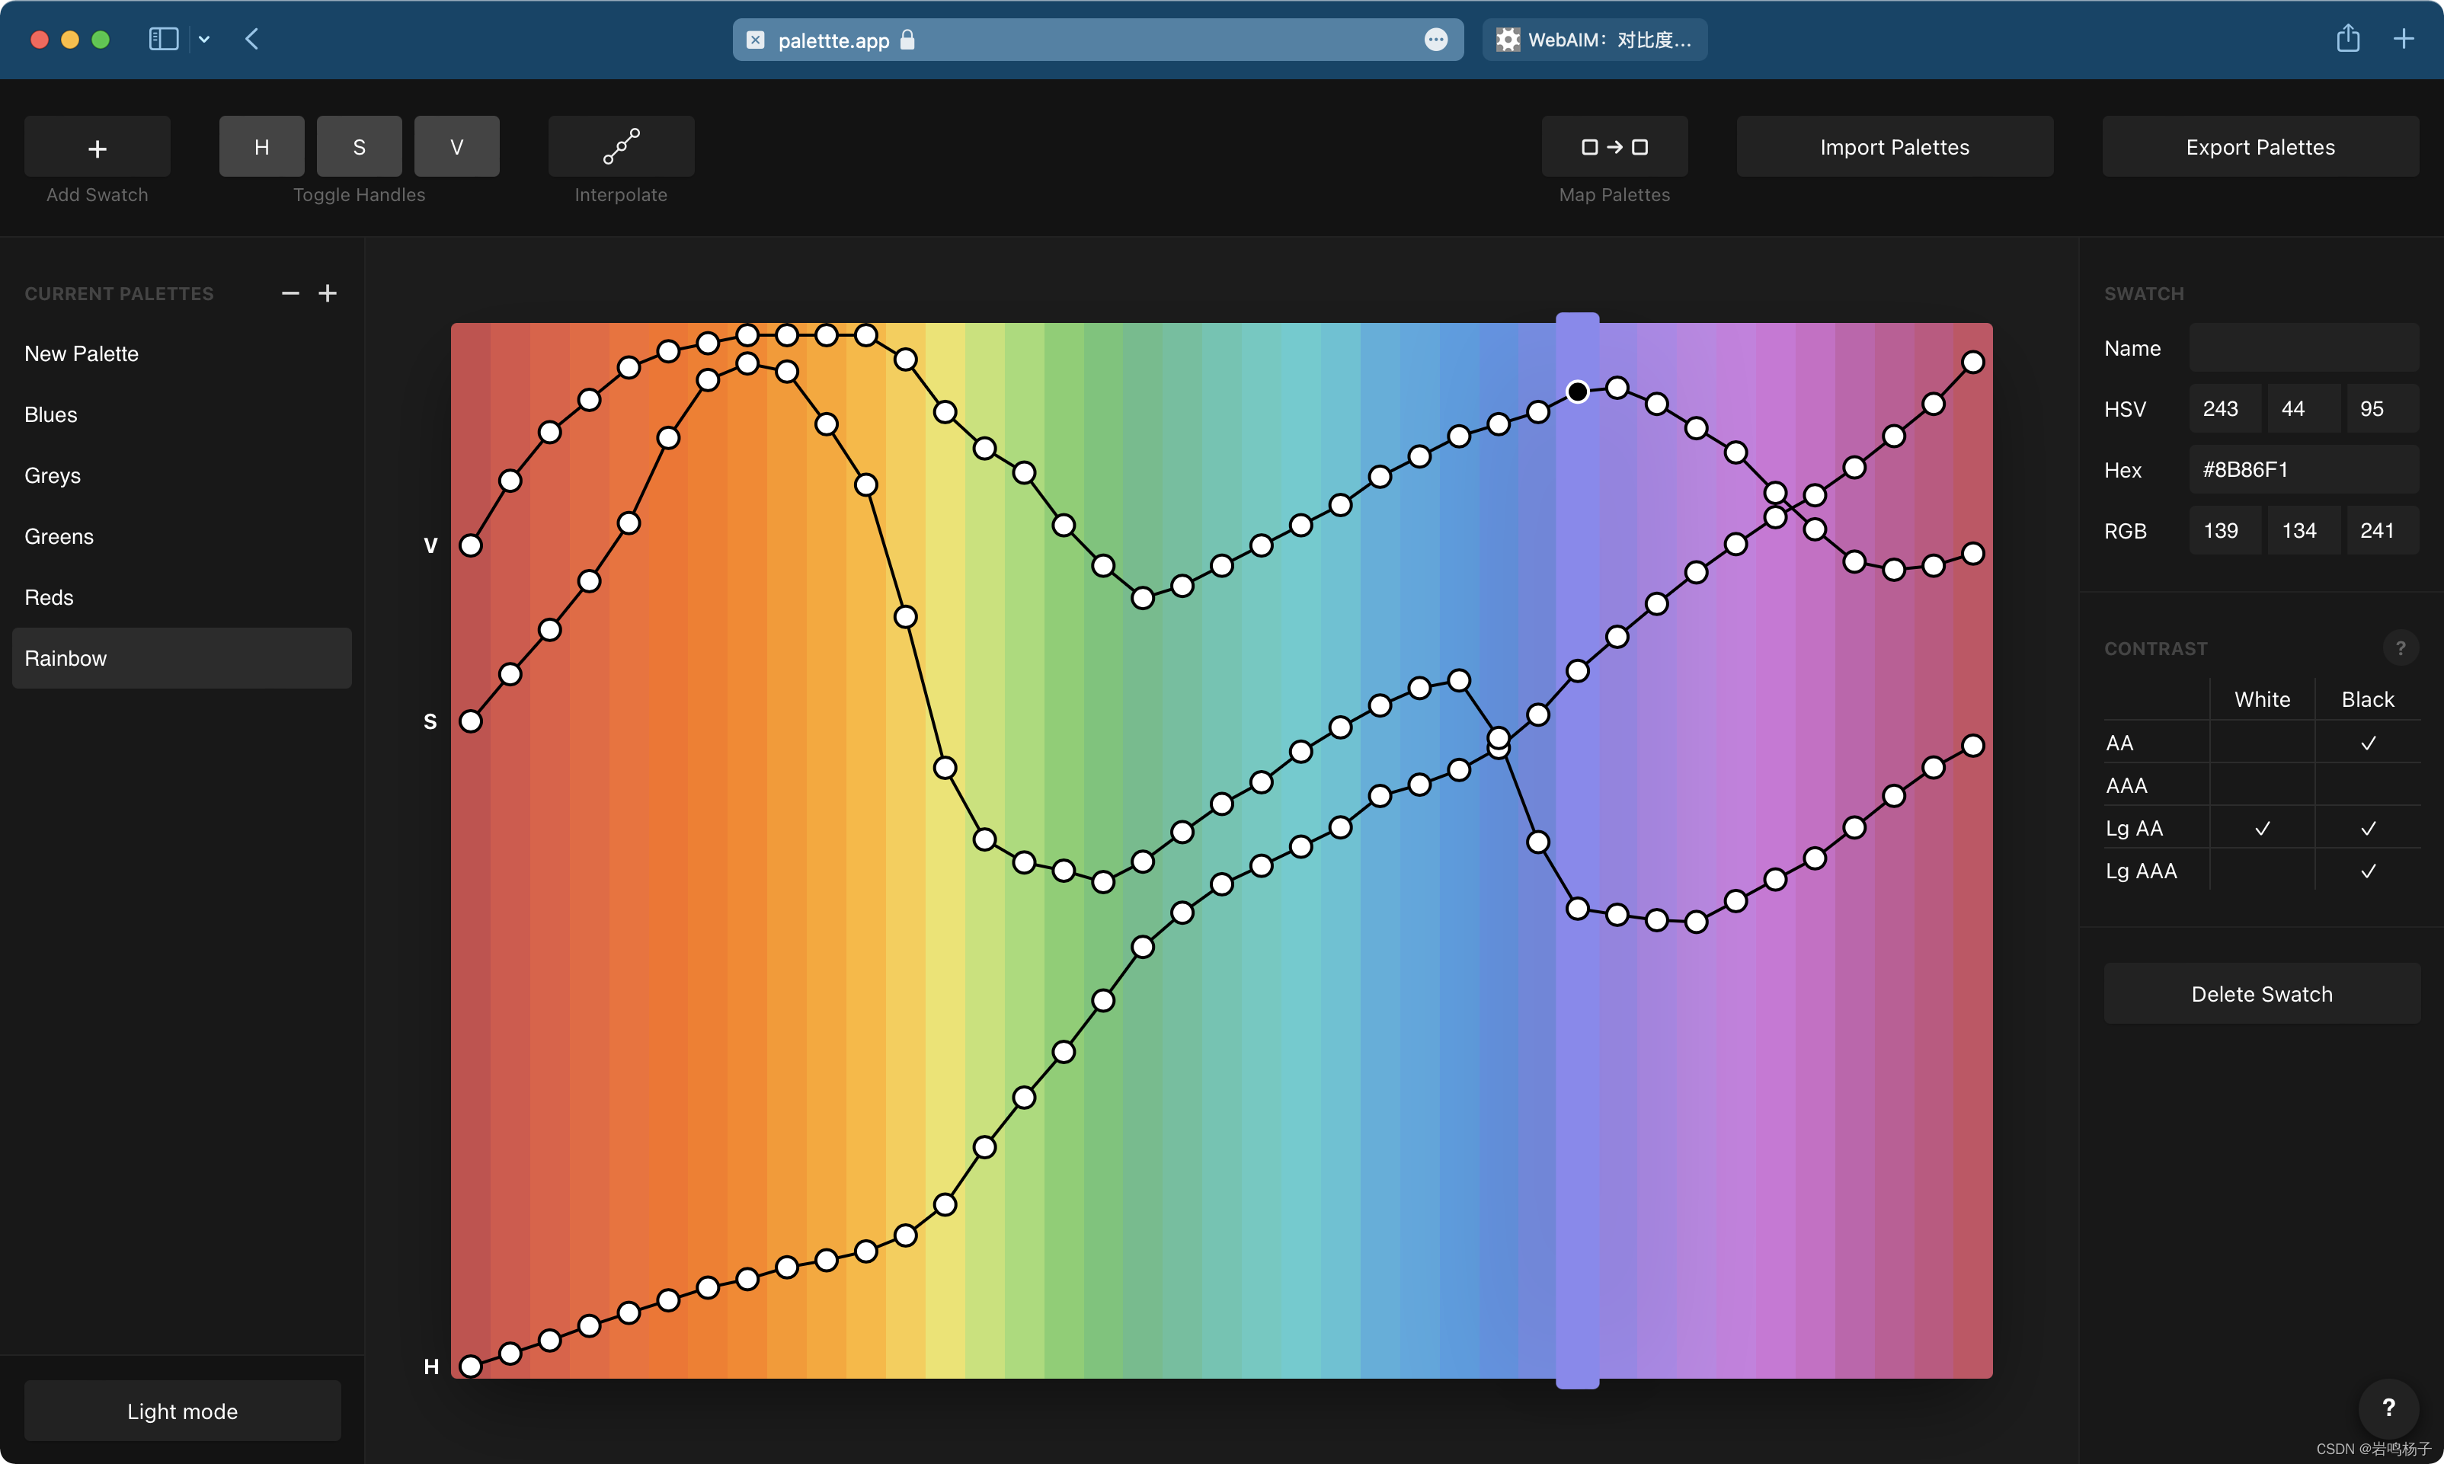2444x1464 pixels.
Task: Open the contrast help question mark
Action: point(2400,648)
